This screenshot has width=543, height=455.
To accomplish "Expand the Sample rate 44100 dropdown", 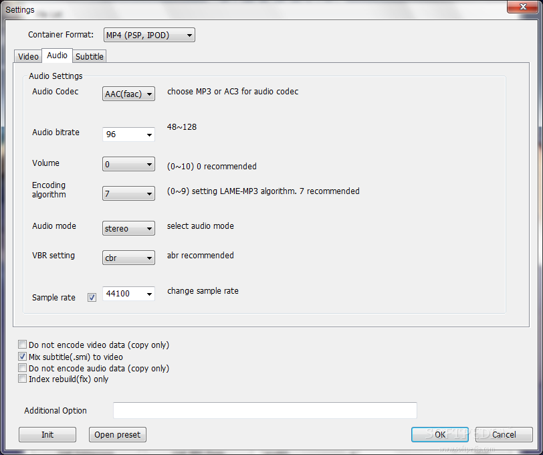I will [x=128, y=294].
